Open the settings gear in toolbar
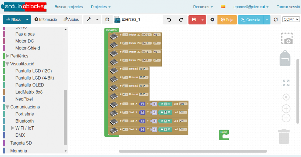The height and width of the screenshot is (157, 301). [x=212, y=20]
